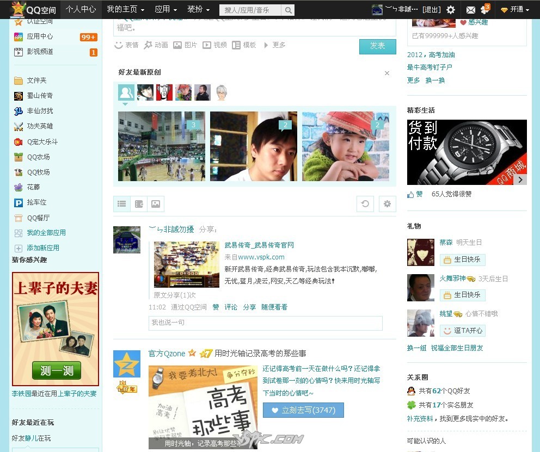The height and width of the screenshot is (452, 540).
Task: Open QQ餐厅 app
Action: (x=32, y=218)
